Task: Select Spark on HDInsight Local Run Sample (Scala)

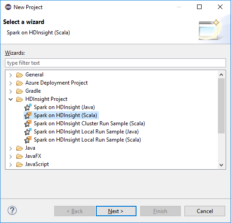Action: pyautogui.click(x=87, y=140)
